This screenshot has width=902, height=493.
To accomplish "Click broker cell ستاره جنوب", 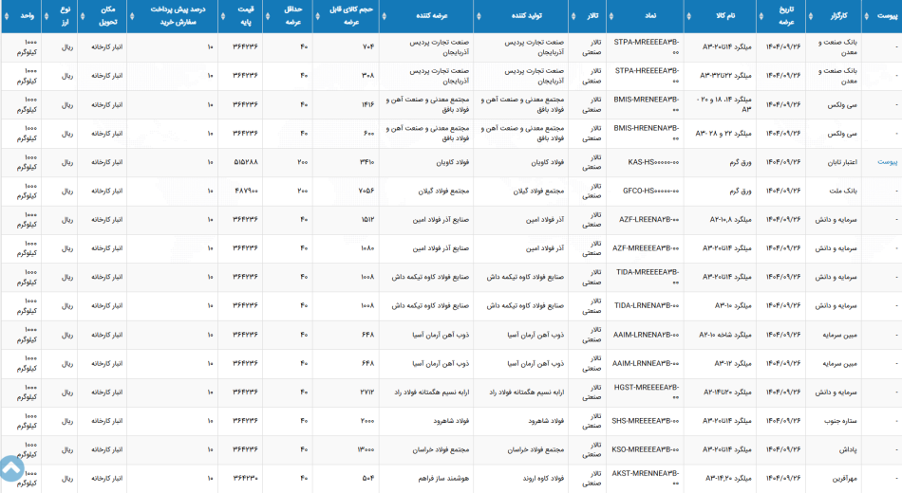I will [x=835, y=421].
